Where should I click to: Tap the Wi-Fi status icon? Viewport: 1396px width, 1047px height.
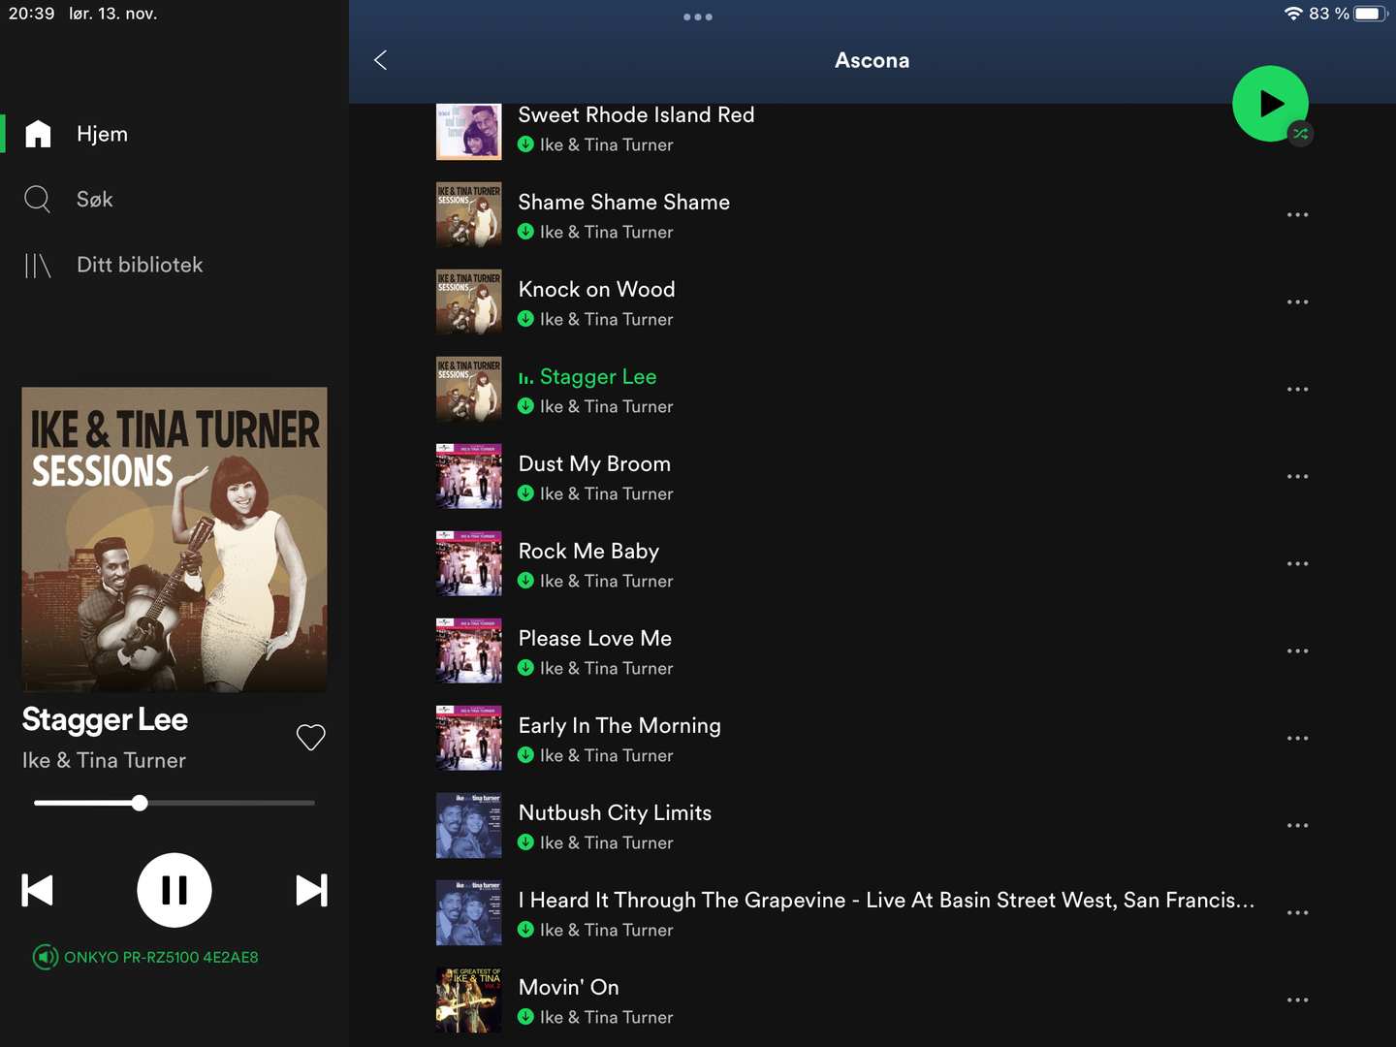[x=1293, y=14]
